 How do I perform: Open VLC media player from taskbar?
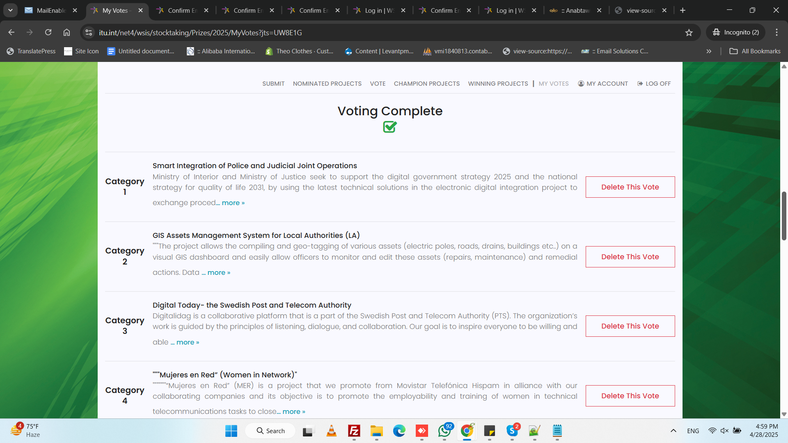(x=331, y=431)
